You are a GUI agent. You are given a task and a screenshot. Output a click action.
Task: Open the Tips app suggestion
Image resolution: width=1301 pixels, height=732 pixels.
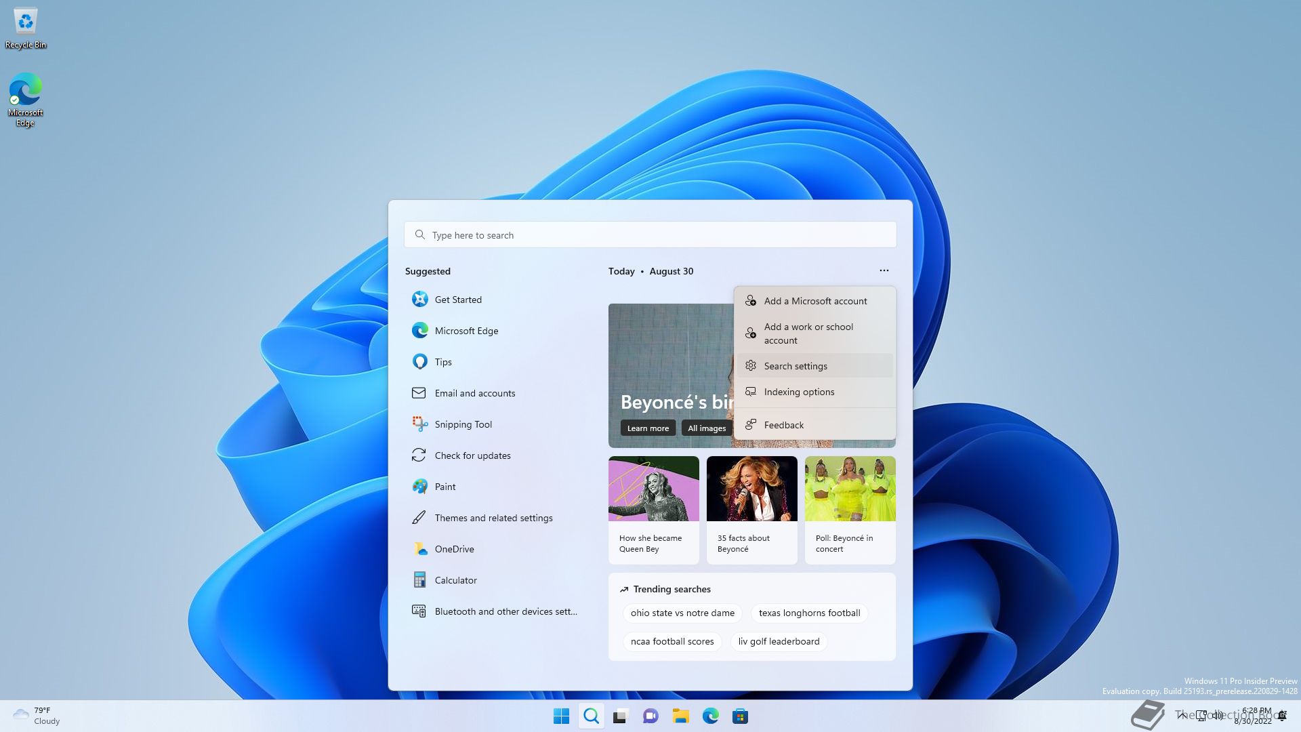click(498, 362)
